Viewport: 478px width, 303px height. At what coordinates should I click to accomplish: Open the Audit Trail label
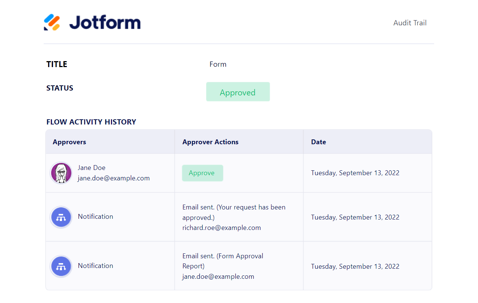click(410, 23)
